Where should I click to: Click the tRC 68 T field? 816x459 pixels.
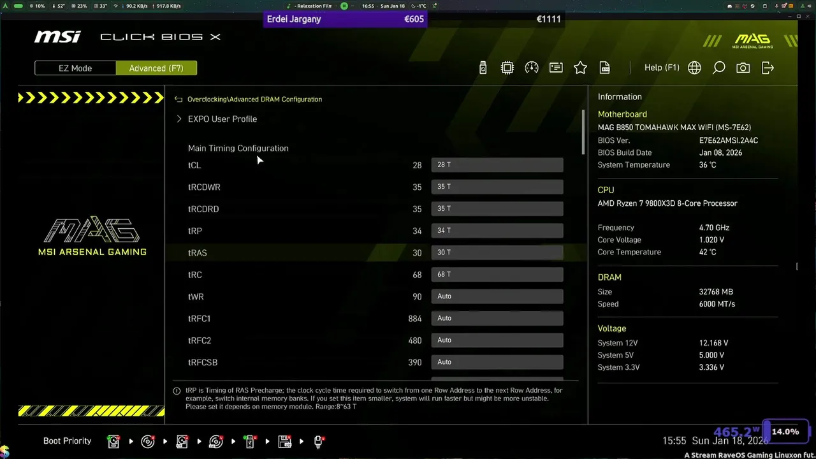coord(497,274)
